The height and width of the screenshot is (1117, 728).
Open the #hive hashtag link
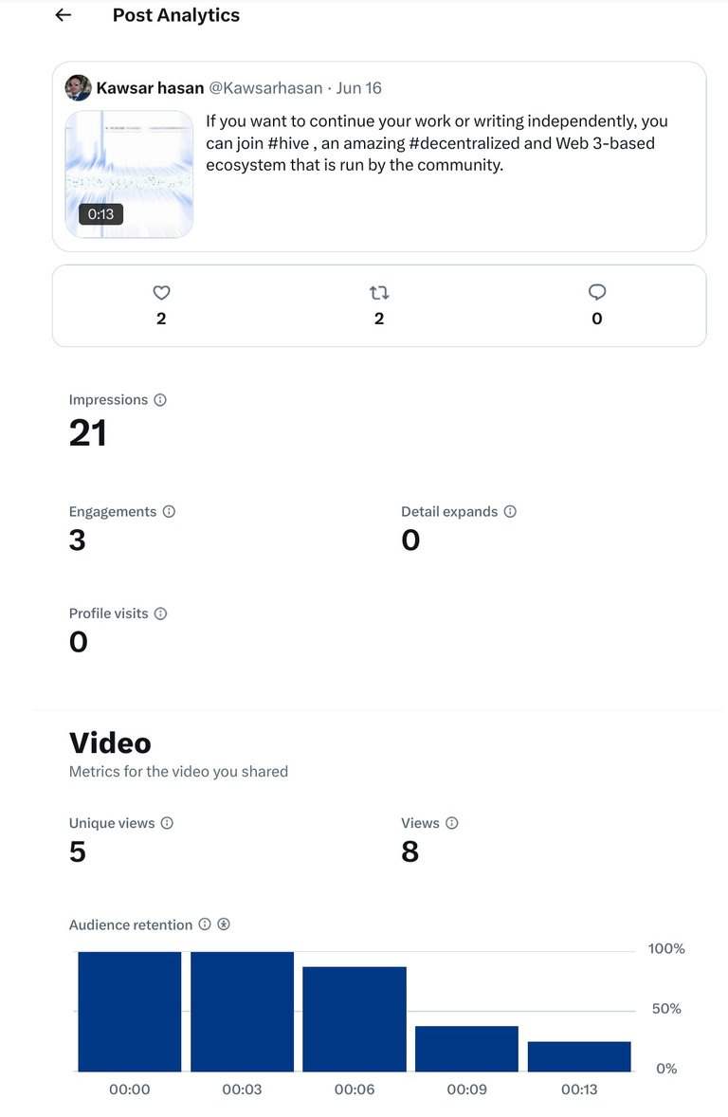coord(288,143)
